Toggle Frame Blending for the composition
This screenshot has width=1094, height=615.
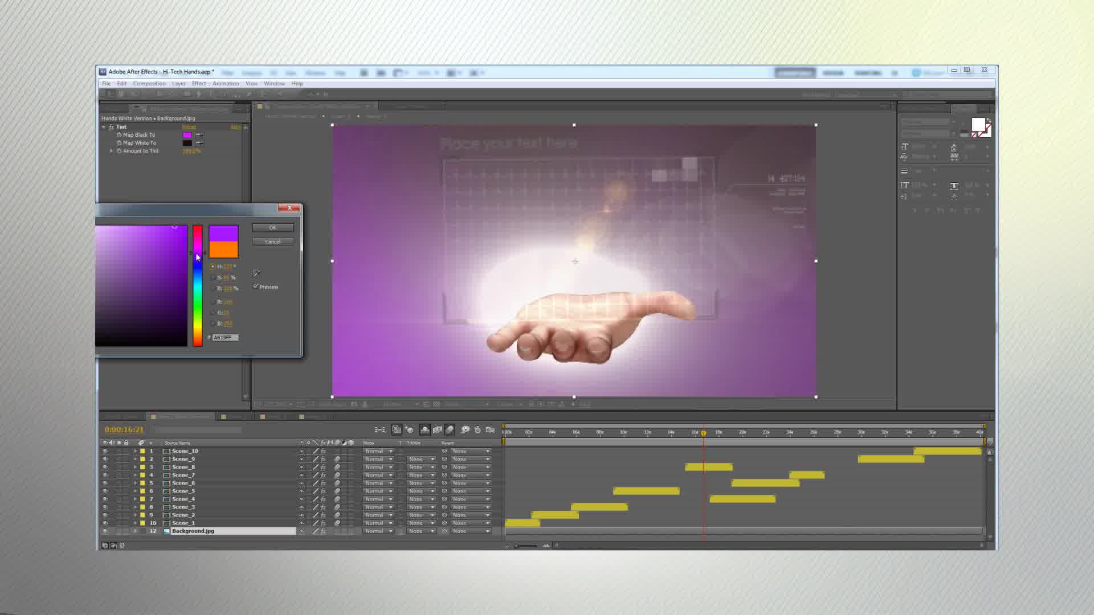pyautogui.click(x=438, y=429)
